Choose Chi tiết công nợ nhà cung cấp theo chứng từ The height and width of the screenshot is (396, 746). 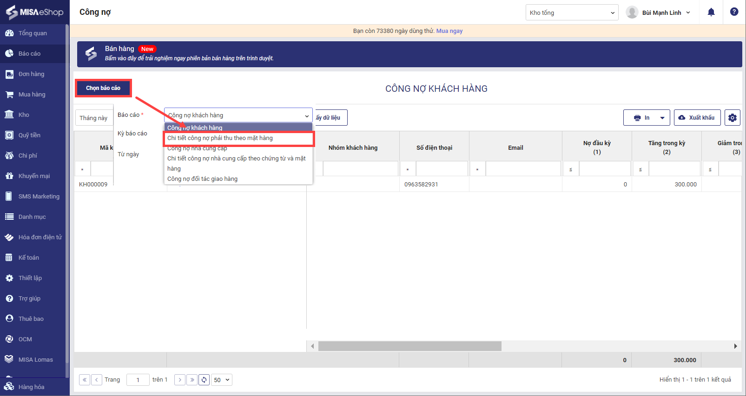point(238,164)
